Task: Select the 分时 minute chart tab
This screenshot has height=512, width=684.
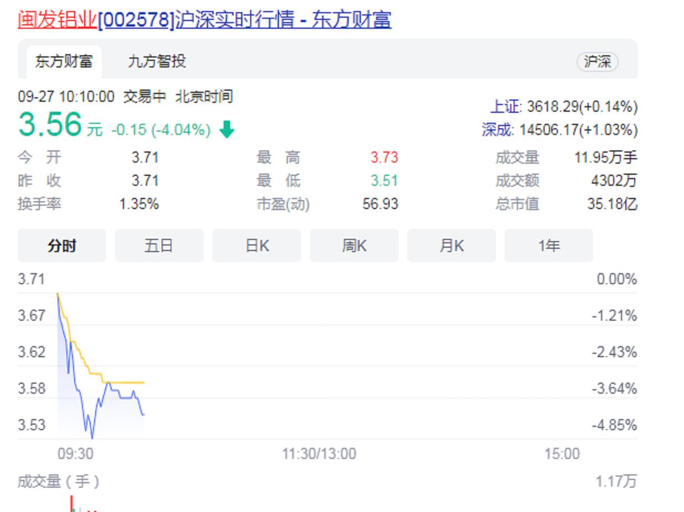Action: 61,245
